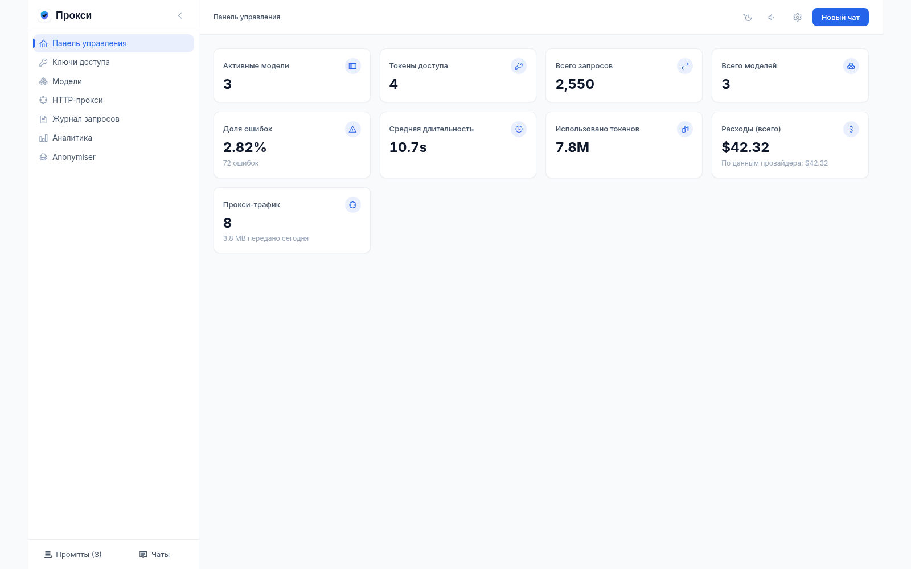This screenshot has height=569, width=911.
Task: Toggle dark mode with the moon icon
Action: (x=748, y=18)
